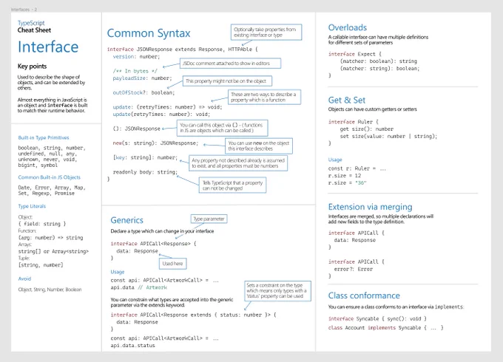Click 'error?: Error' code line
The height and width of the screenshot is (362, 503).
[x=354, y=269]
